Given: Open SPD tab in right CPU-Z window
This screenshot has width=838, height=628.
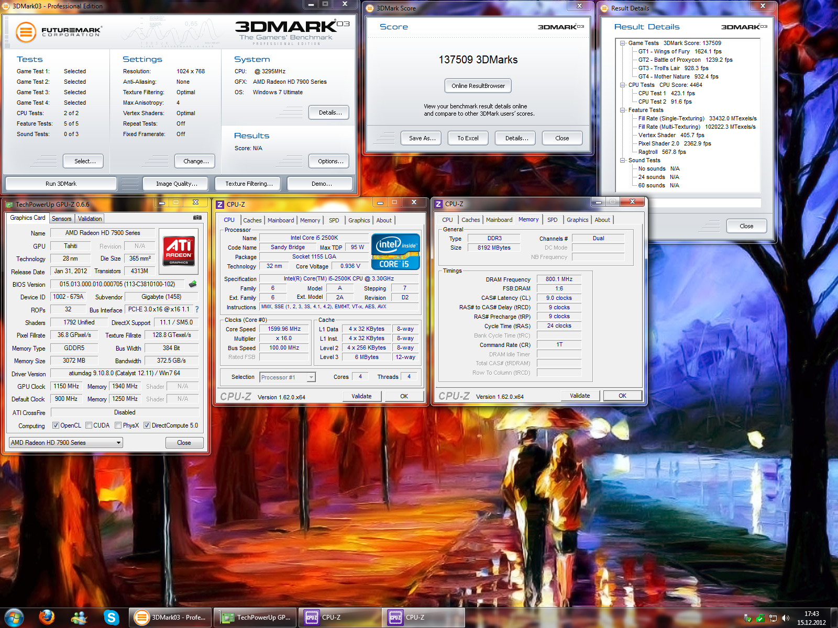Looking at the screenshot, I should pos(552,220).
